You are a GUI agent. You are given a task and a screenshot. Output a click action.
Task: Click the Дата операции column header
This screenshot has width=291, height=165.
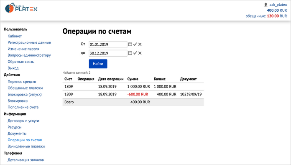(111, 79)
